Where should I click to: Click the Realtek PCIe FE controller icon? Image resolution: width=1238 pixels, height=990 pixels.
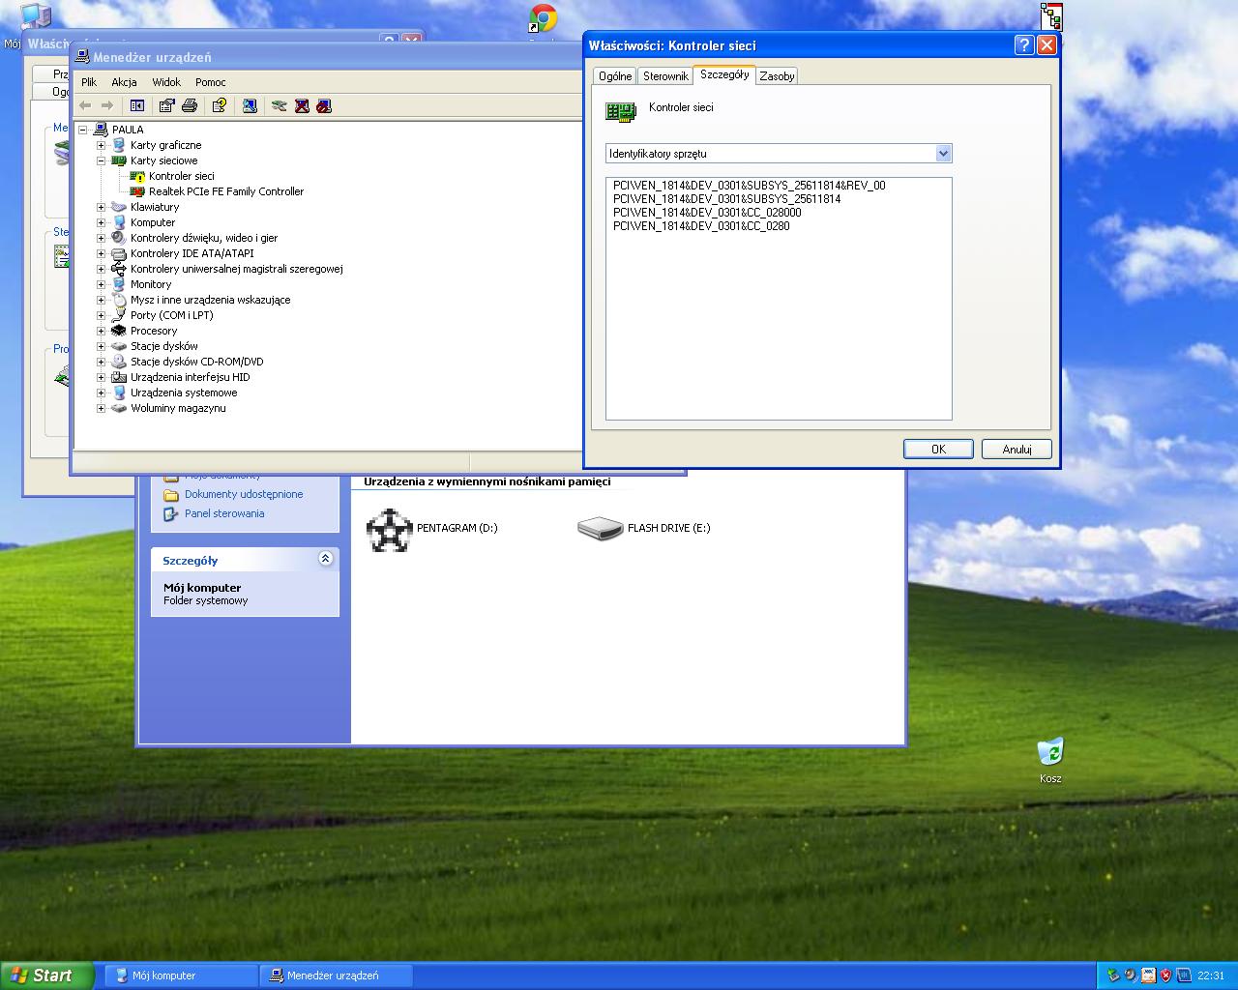click(x=137, y=191)
